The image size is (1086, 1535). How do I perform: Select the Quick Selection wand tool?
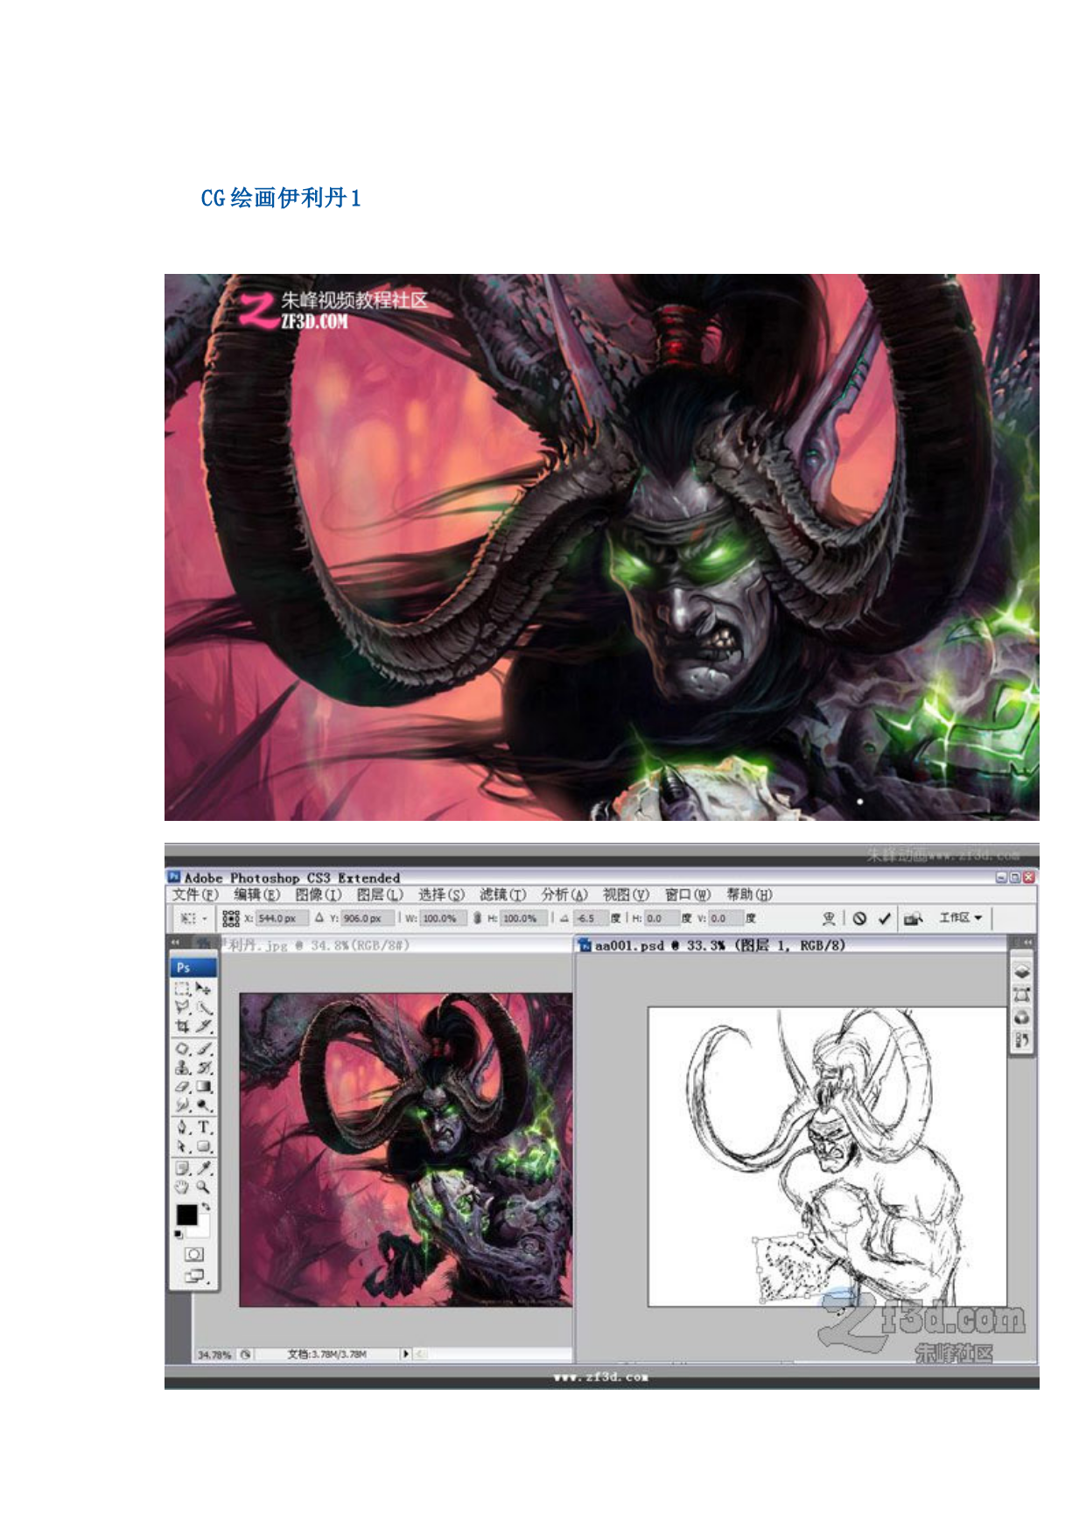click(x=203, y=1007)
